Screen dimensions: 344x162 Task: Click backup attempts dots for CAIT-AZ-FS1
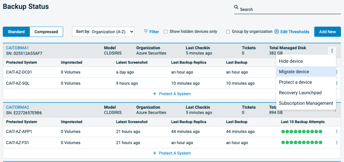pos(302,143)
